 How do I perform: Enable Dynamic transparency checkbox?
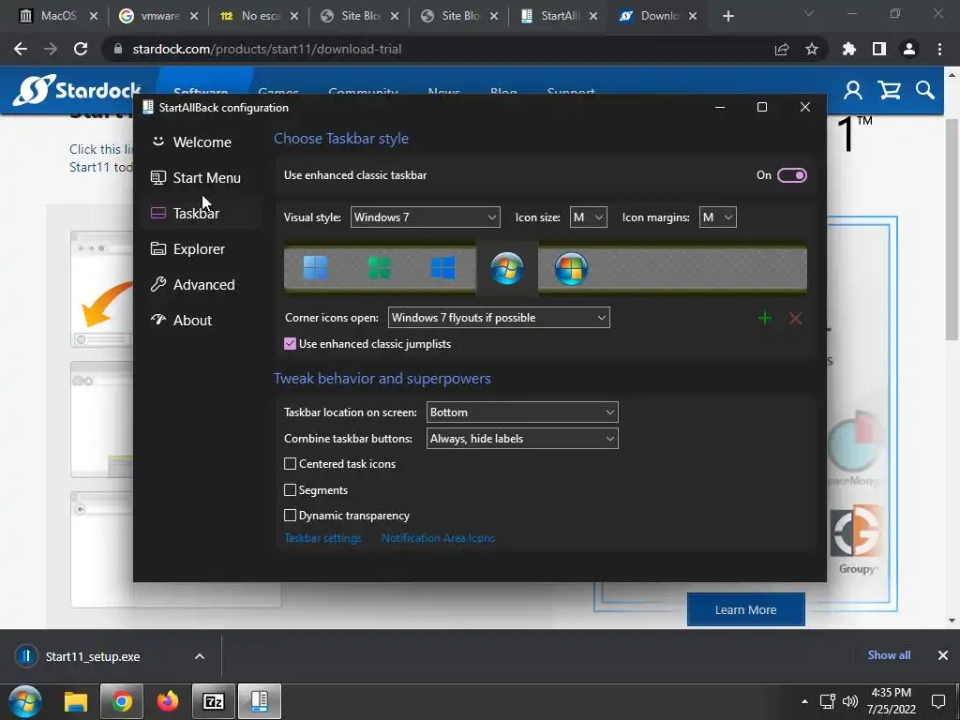291,516
